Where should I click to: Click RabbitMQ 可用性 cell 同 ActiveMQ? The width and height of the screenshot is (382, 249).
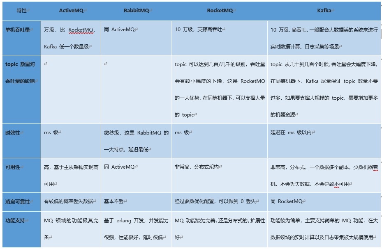[x=136, y=176]
